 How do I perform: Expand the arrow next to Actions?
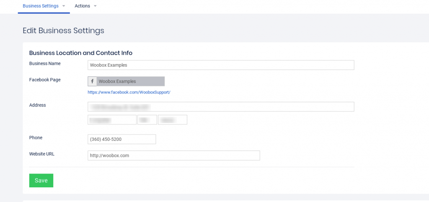point(95,6)
